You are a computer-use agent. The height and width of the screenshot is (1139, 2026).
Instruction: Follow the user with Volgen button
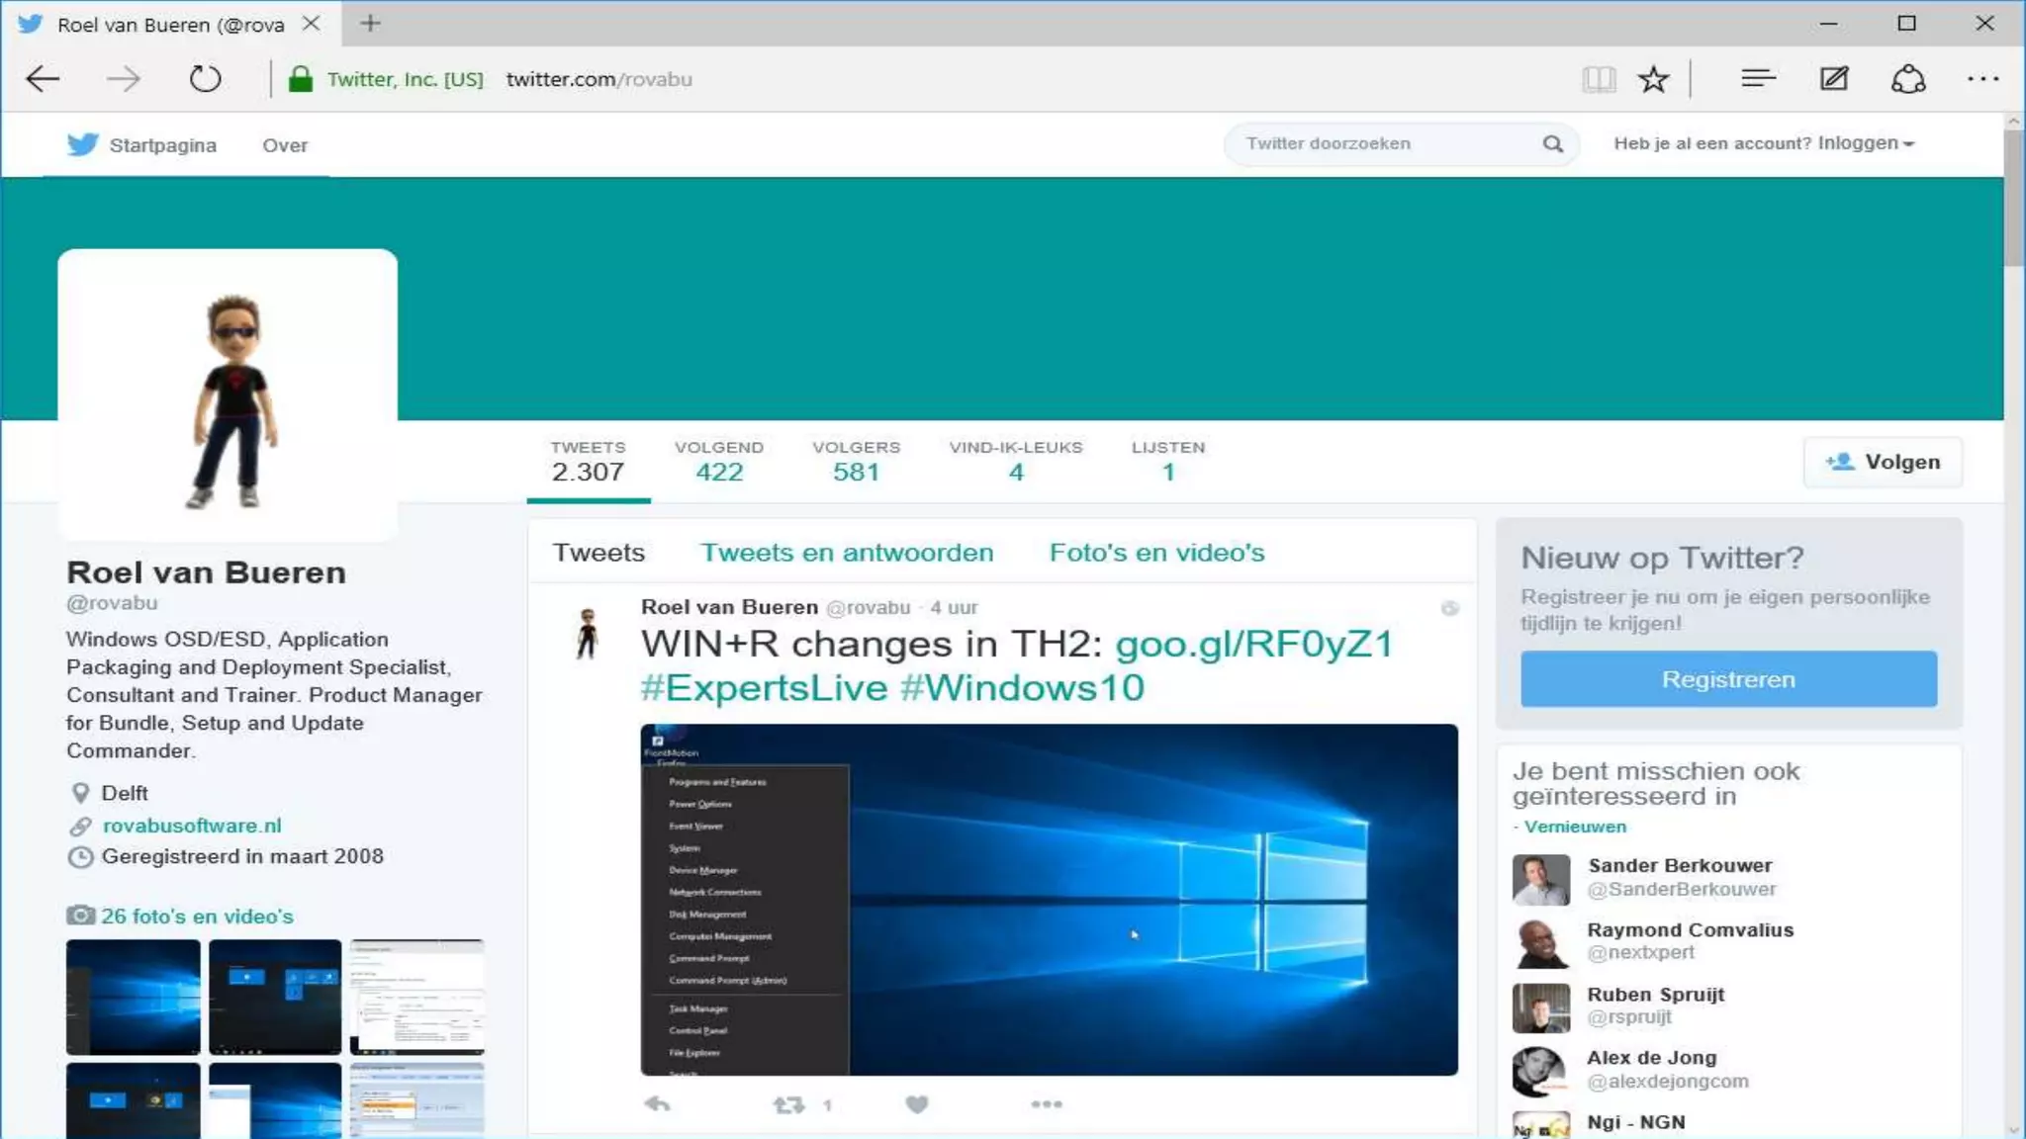tap(1883, 462)
